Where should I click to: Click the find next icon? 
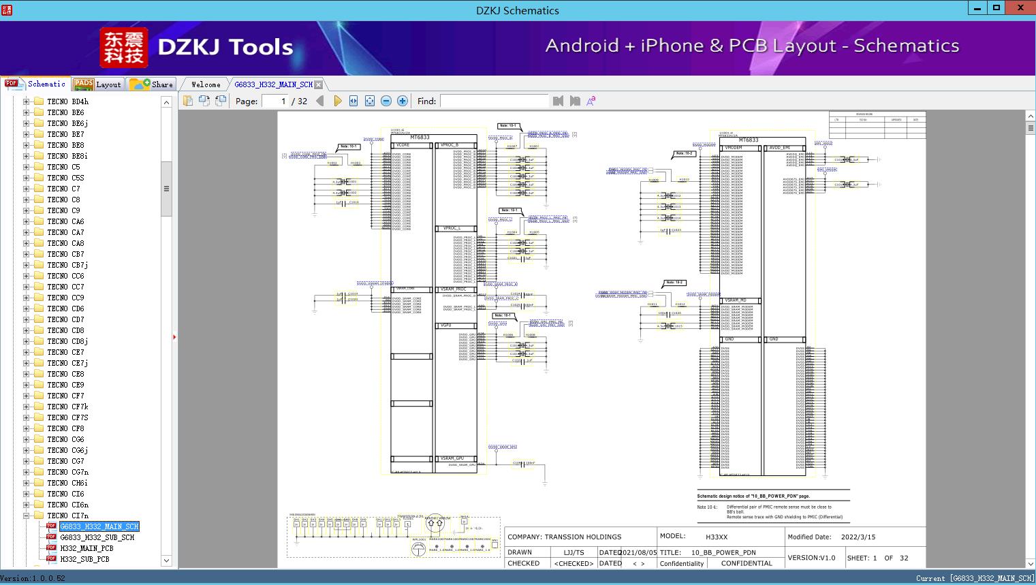(575, 101)
